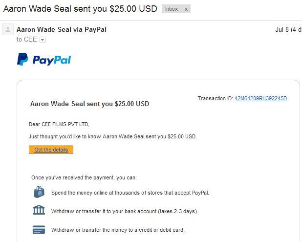The image size is (302, 242).
Task: Click the Jul 8 date stamp
Action: click(288, 30)
